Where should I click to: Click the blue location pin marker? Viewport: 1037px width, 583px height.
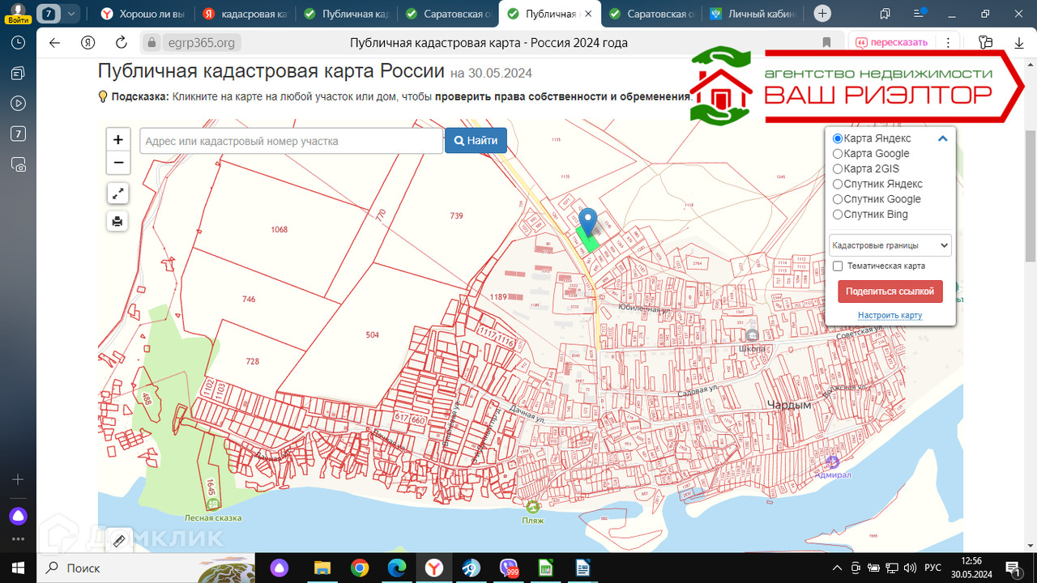pyautogui.click(x=588, y=220)
